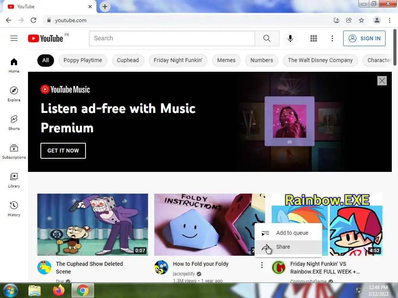This screenshot has width=398, height=298.
Task: Launch Firefox from the taskbar
Action: coord(59,290)
